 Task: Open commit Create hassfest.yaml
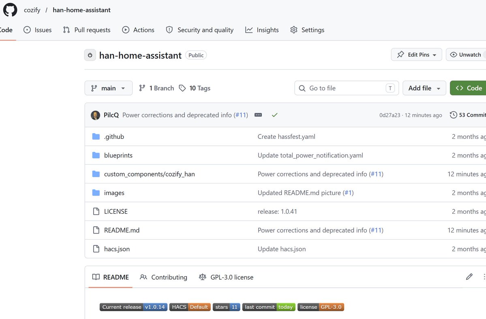pos(287,136)
